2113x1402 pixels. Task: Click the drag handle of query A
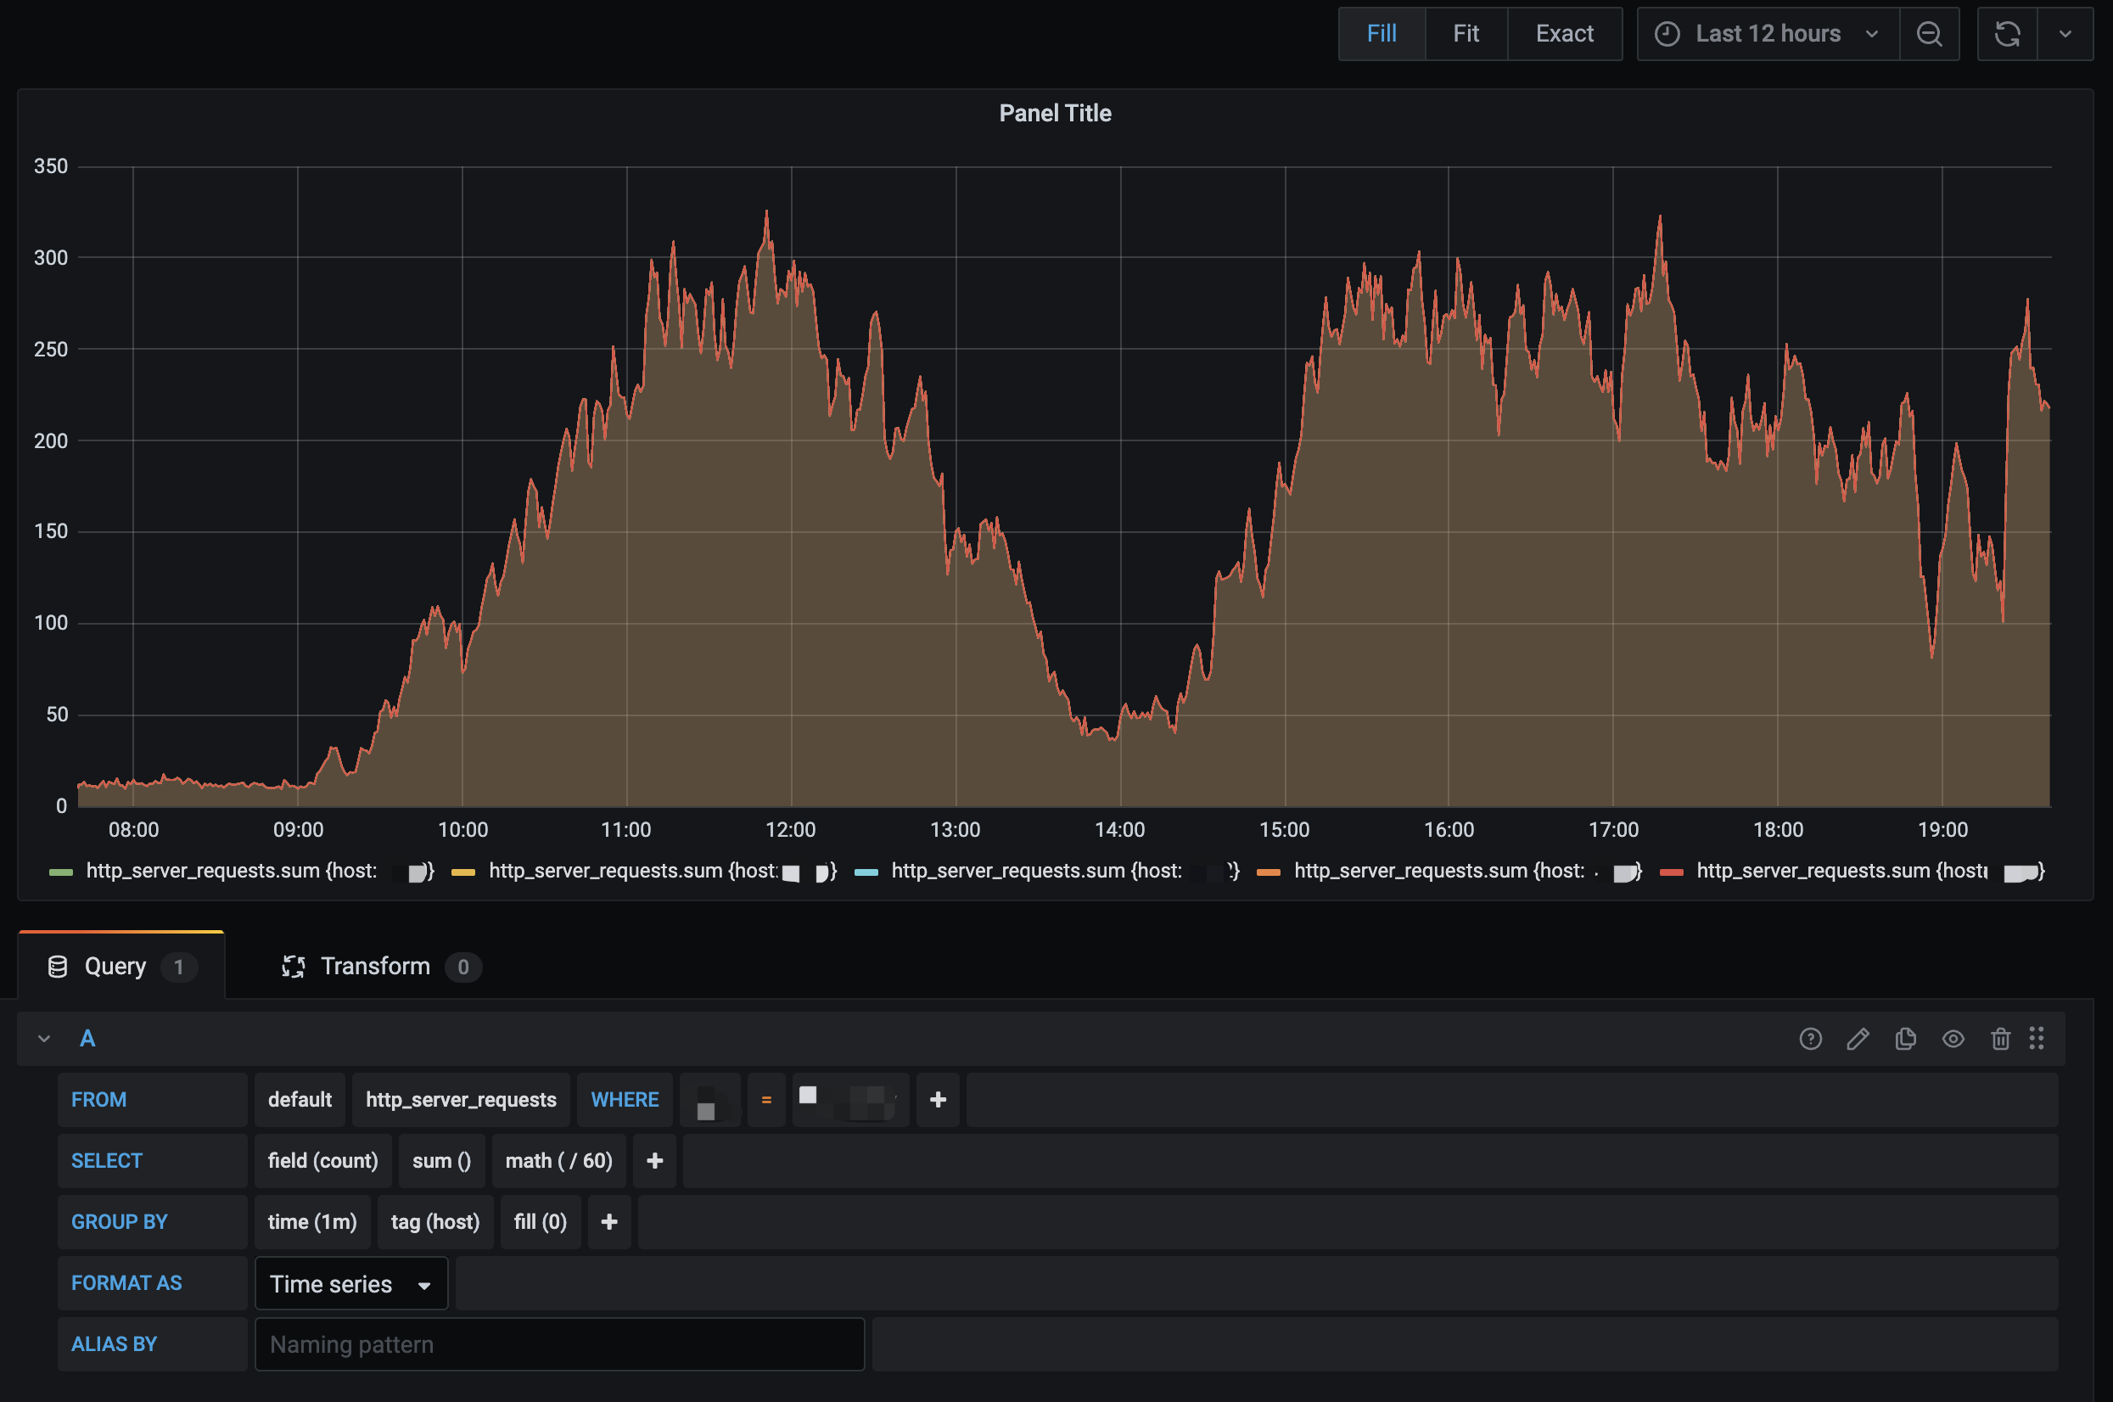coord(2038,1038)
